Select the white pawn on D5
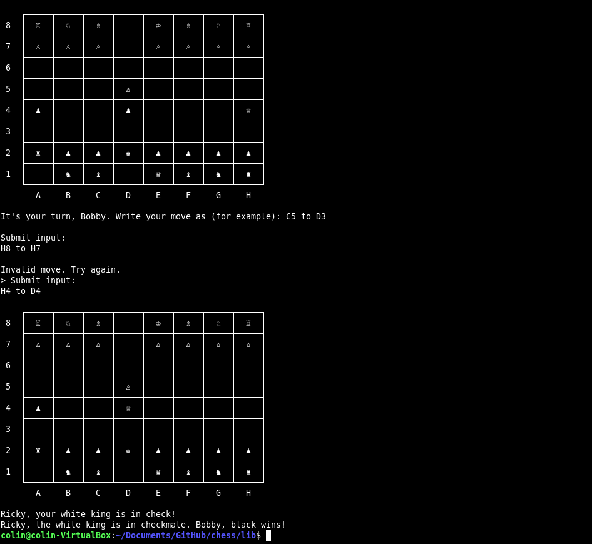The height and width of the screenshot is (544, 592). [x=128, y=386]
